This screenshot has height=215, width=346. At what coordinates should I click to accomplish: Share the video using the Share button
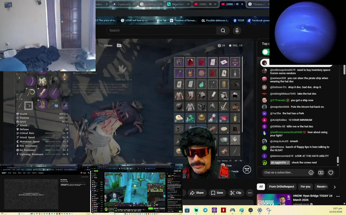click(197, 193)
